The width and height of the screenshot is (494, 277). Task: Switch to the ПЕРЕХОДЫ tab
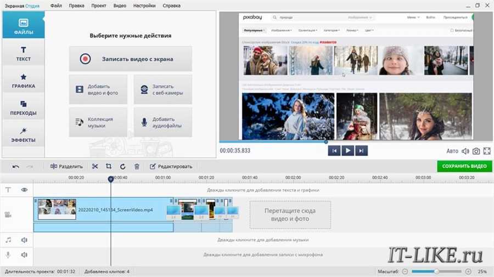[24, 108]
